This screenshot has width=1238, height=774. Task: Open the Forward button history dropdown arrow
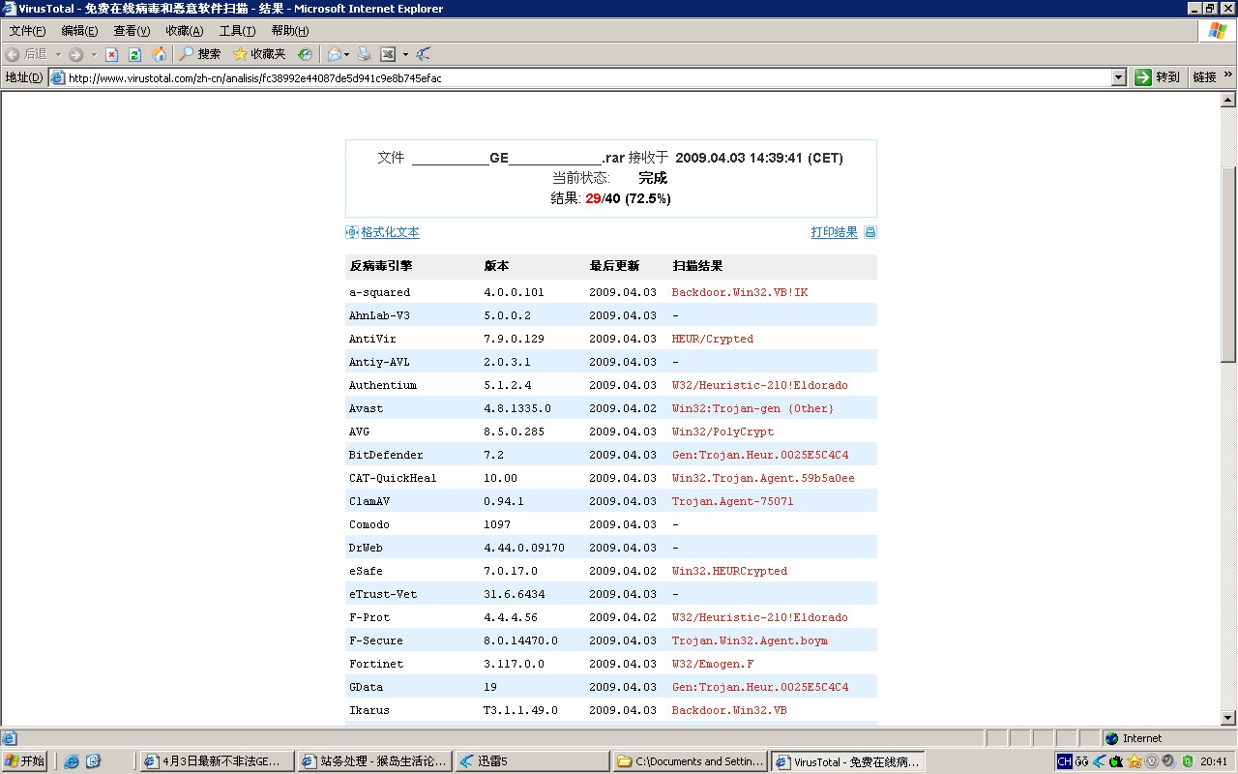(94, 54)
